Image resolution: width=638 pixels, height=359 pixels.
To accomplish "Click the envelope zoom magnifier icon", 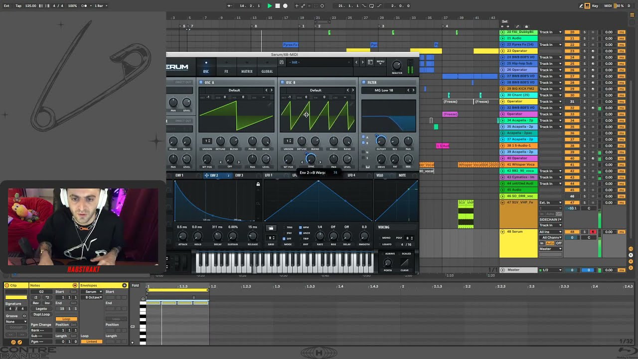I will (x=258, y=203).
